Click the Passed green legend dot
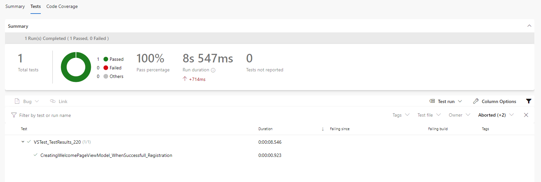Screen dimensions: 541x182 [106, 59]
